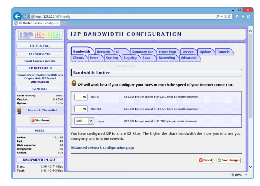Click the Version value 0.9.7-0

58,100
